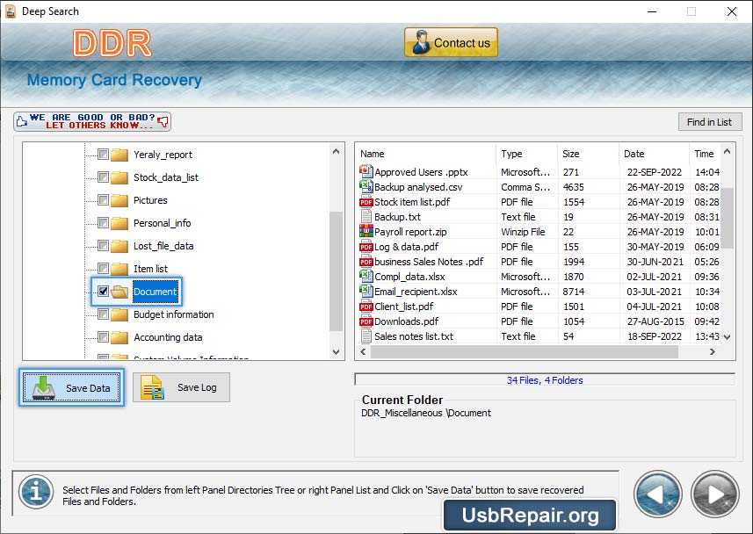Click the folder tree scroll up arrow
This screenshot has height=534, width=753.
pos(337,151)
